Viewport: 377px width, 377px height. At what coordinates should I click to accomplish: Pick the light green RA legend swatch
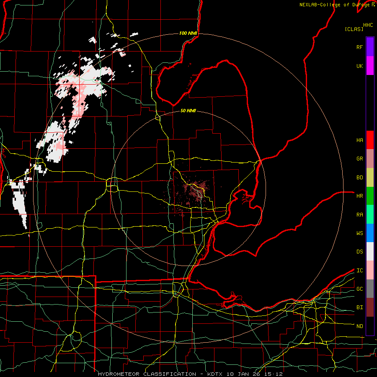click(370, 214)
